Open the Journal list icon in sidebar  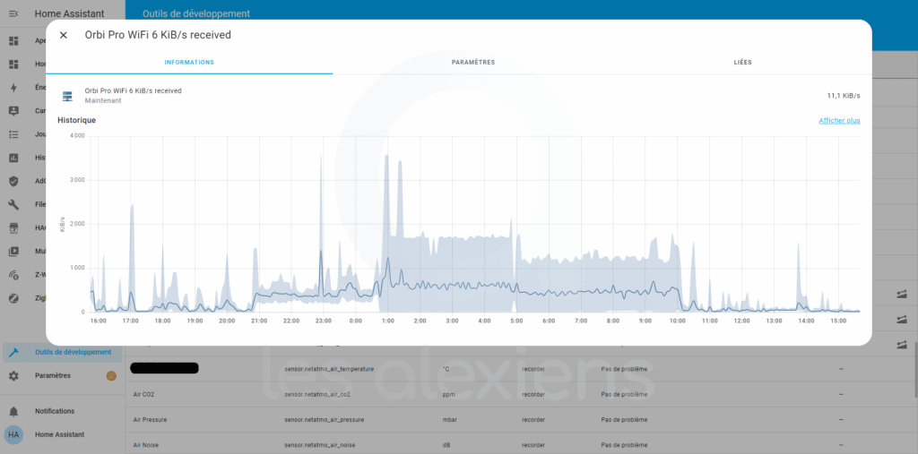coord(14,134)
